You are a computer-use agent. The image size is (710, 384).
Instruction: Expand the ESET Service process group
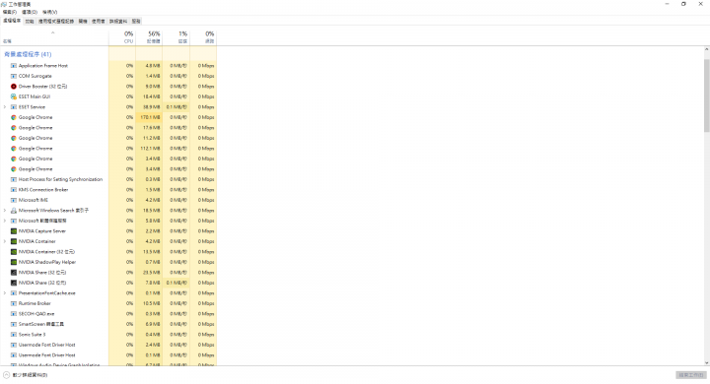(x=5, y=107)
